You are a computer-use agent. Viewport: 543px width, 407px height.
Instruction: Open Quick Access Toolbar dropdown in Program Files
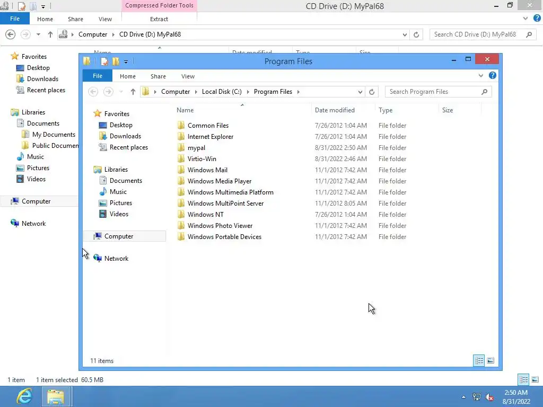(126, 62)
